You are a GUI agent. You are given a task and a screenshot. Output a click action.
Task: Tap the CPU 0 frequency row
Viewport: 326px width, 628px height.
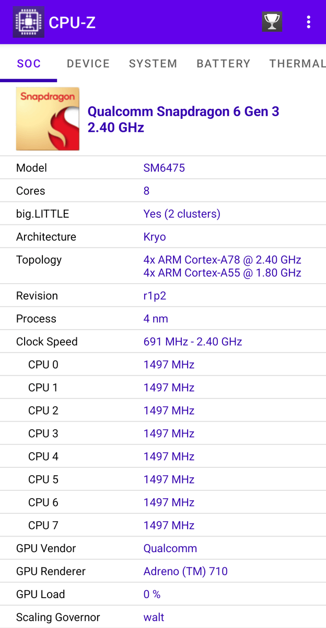click(163, 365)
